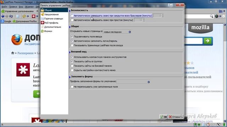Open dropdown arrow beside yellow gear icon
Screen dimensions: 227x127
[x=28, y=16]
